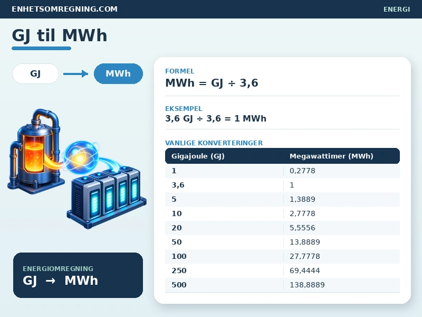The width and height of the screenshot is (422, 317).
Task: Select the row with 50 GJ
Action: tap(282, 242)
